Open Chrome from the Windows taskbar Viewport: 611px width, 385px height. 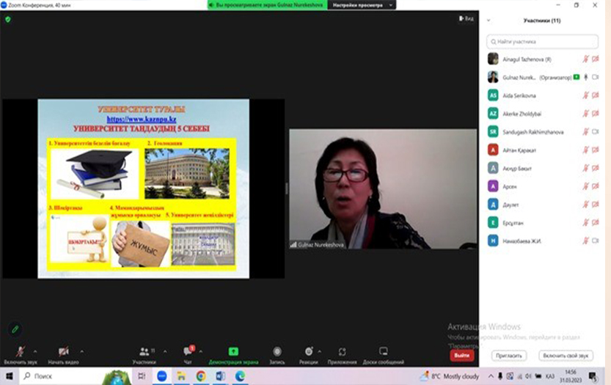[x=200, y=375]
